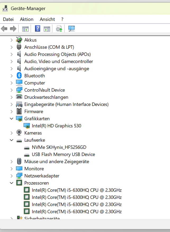This screenshot has height=232, width=170.
Task: Click the Prozessoren CPU icon
Action: [19, 183]
